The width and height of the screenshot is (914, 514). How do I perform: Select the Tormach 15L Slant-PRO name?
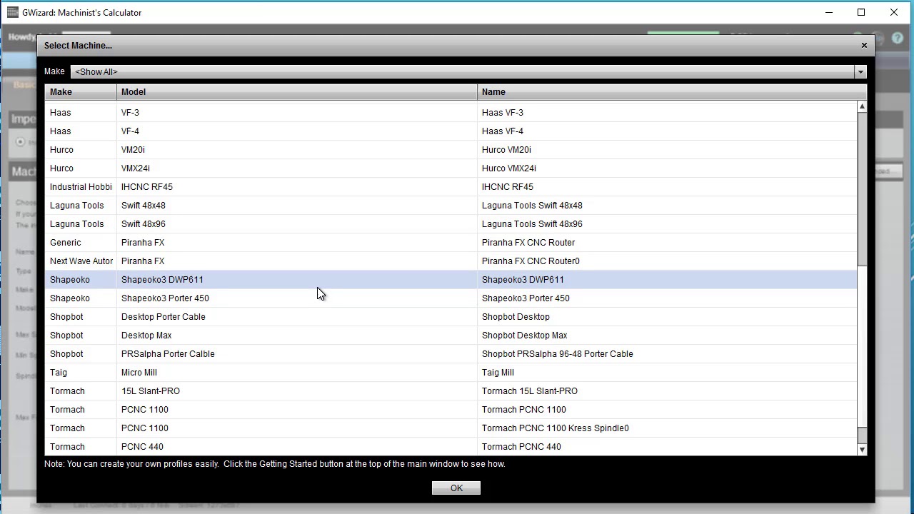tap(667, 391)
